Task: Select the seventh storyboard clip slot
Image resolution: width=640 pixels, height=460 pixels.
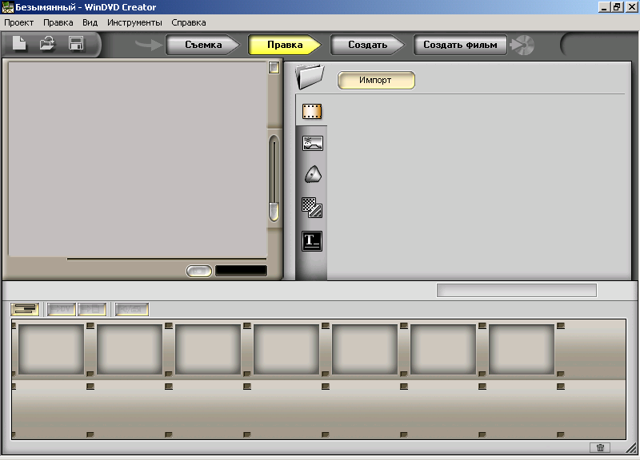Action: [x=522, y=349]
